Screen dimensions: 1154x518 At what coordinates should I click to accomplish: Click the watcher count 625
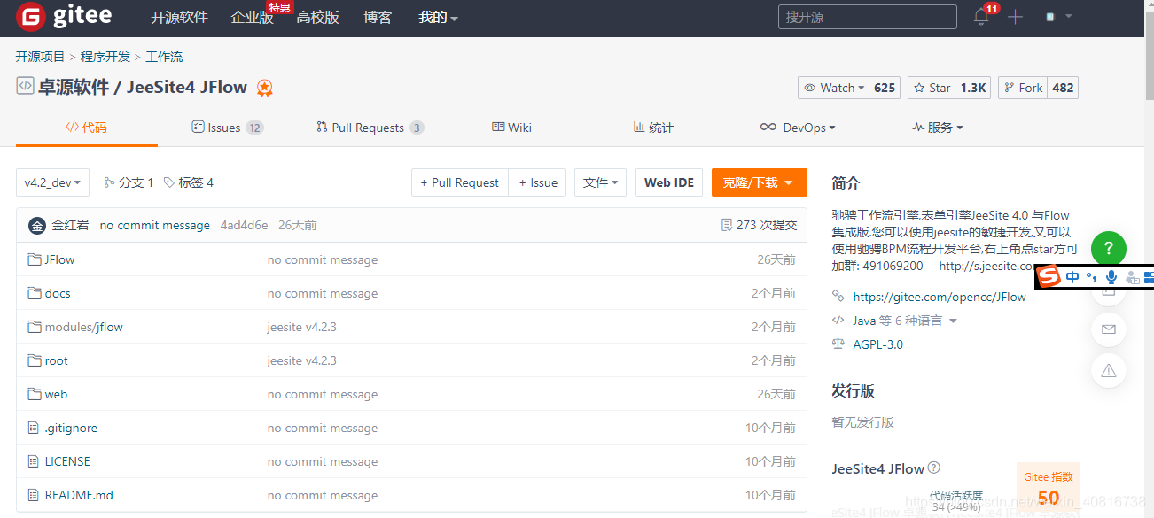click(x=885, y=88)
